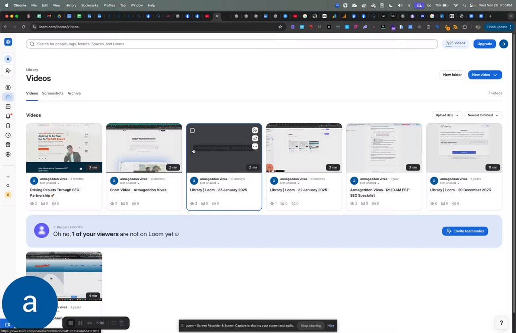Open the Bookmarks menu in macOS menu bar
Image resolution: width=516 pixels, height=333 pixels.
(89, 5)
